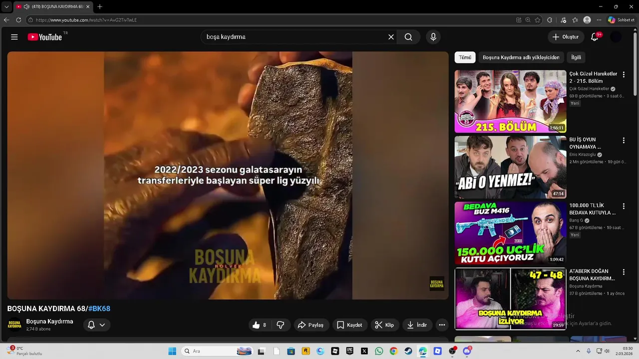Switch to BOŞUNA KAYDIRMA browser tab

point(52,6)
